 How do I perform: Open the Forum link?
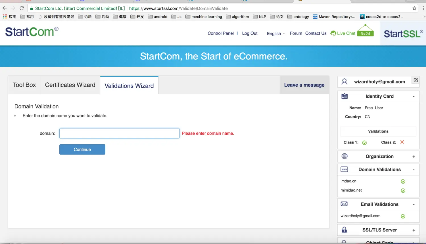point(296,33)
